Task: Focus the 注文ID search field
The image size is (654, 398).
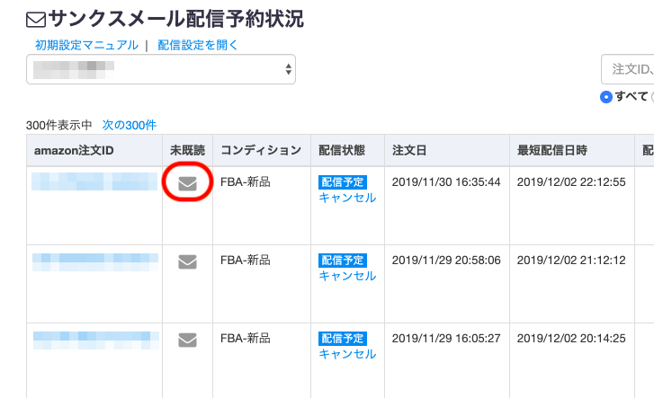Action: click(627, 69)
